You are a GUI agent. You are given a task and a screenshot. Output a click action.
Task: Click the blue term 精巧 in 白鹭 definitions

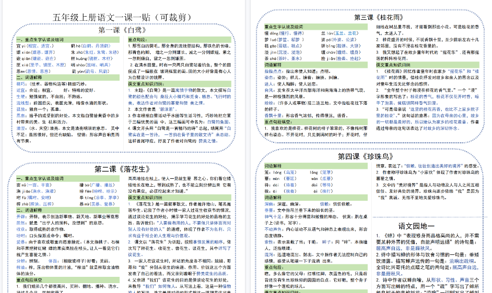click(x=20, y=84)
